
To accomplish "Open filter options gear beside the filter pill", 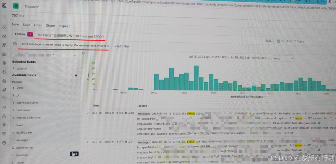I will click(x=15, y=44).
